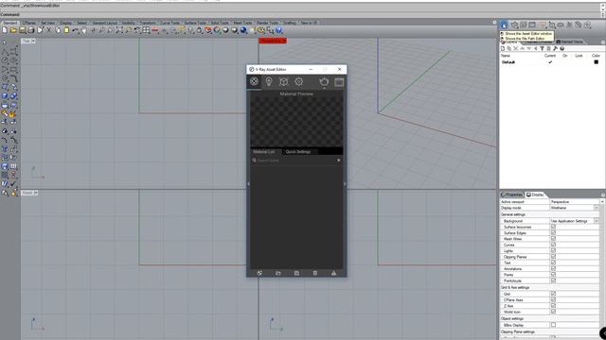Click the save icon in Asset Editor footer
The width and height of the screenshot is (606, 340).
tap(296, 273)
